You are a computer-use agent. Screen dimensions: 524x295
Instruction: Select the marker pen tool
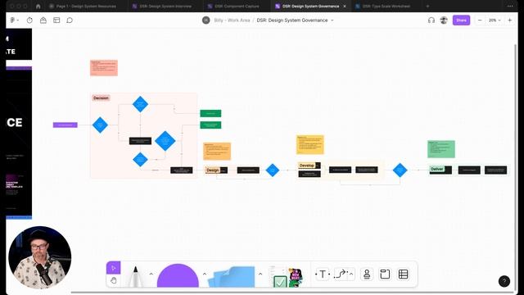pyautogui.click(x=135, y=276)
